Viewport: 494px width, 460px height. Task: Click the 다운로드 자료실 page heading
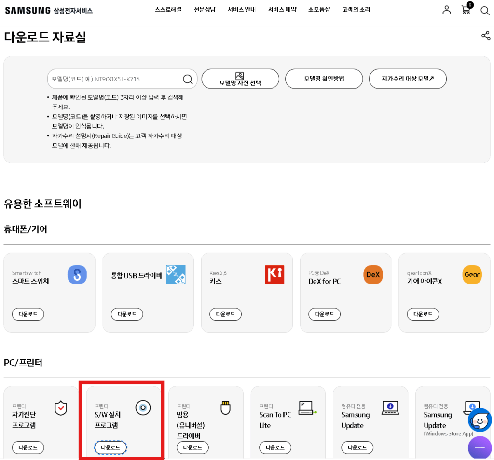click(x=45, y=37)
